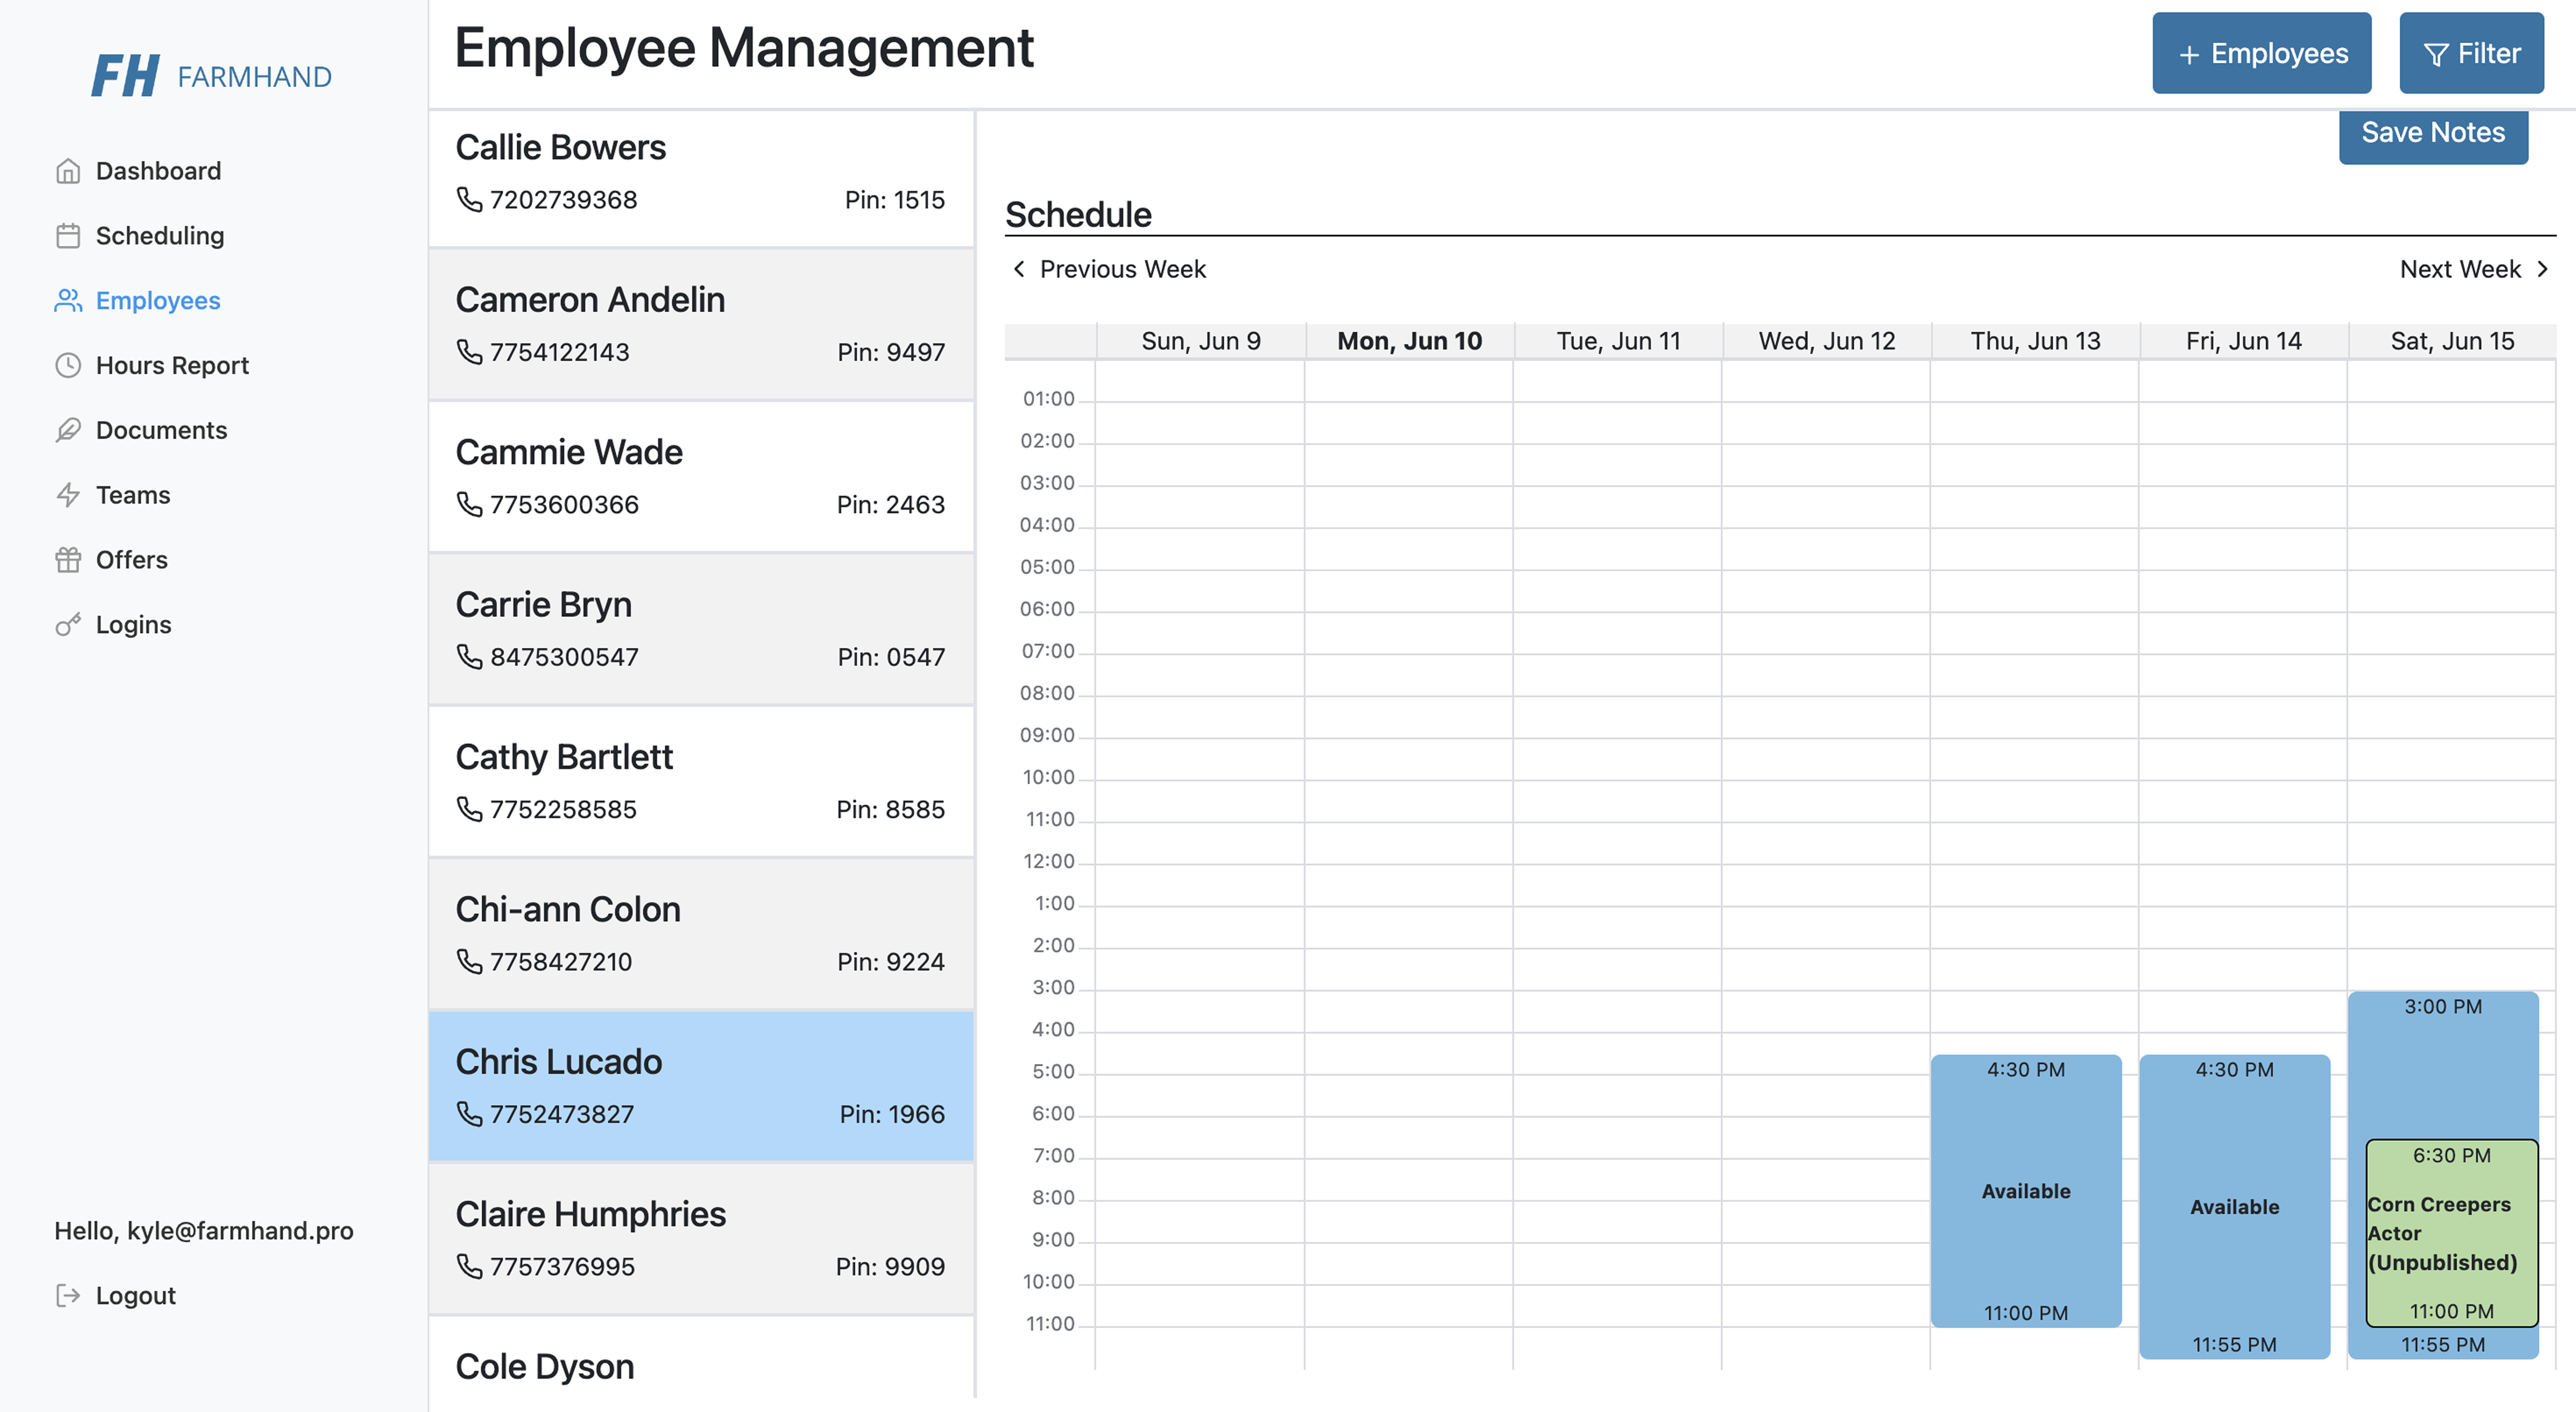
Task: Open the Corn Creepers Actor shift
Action: point(2451,1233)
